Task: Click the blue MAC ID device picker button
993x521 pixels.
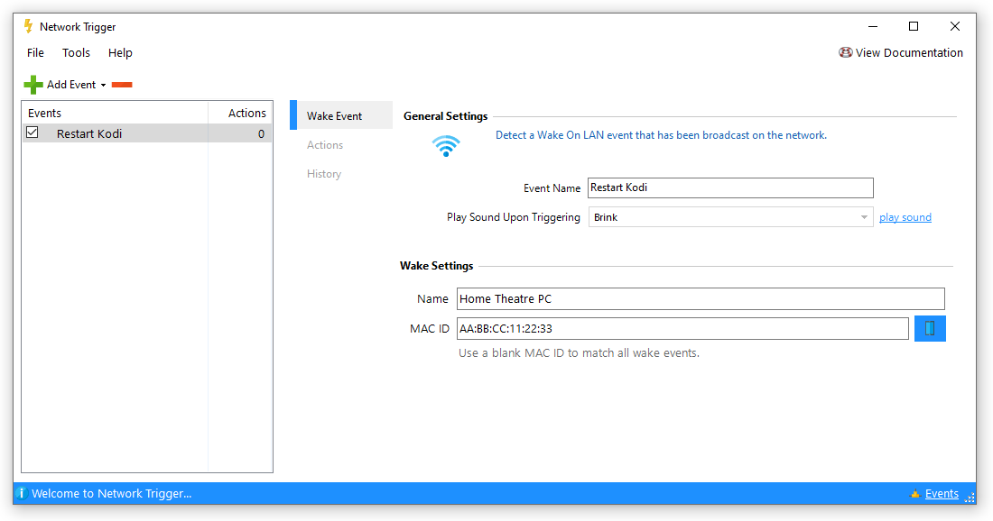Action: [x=930, y=328]
